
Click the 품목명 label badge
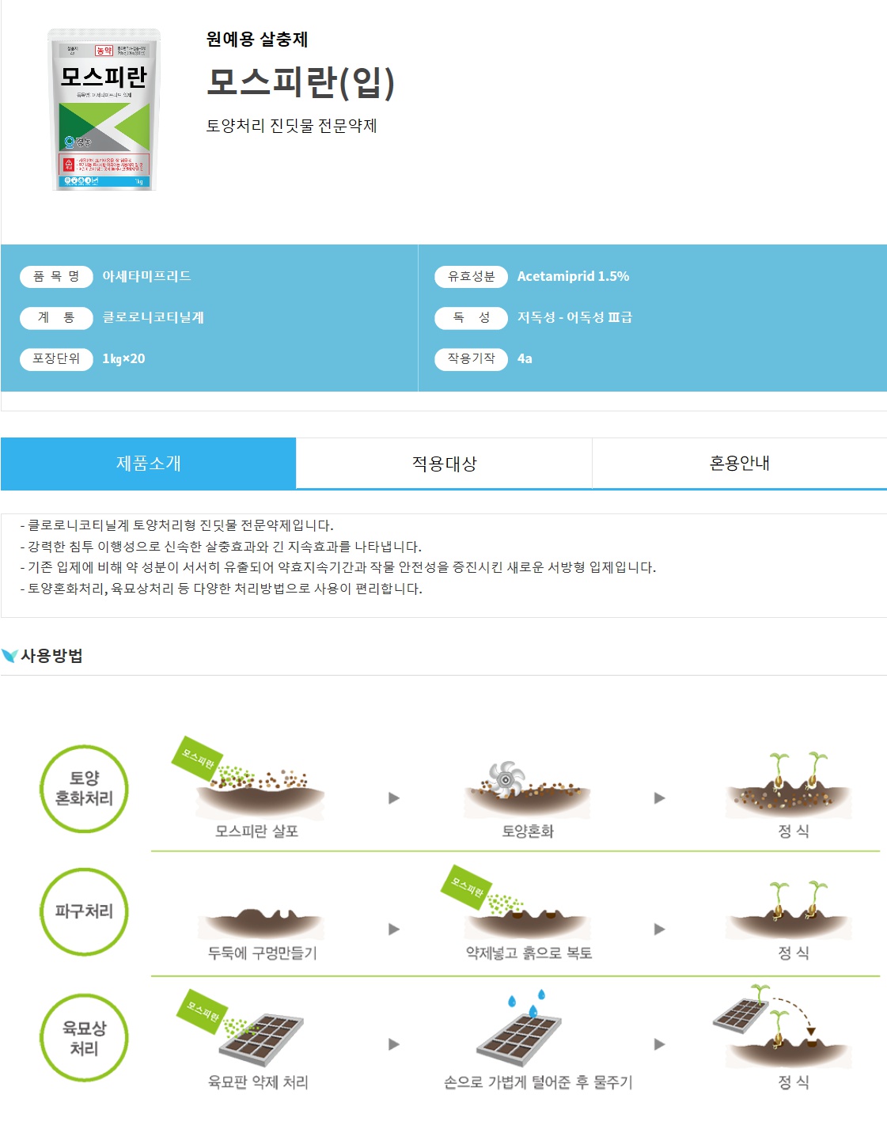pyautogui.click(x=56, y=276)
